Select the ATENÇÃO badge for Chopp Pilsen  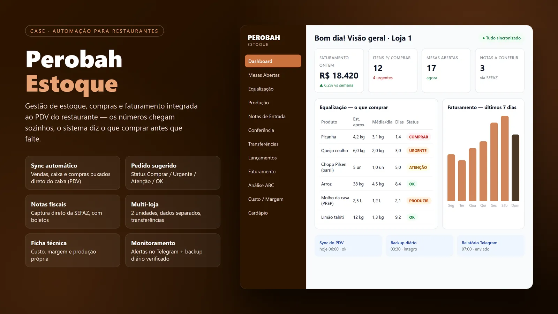[418, 167]
